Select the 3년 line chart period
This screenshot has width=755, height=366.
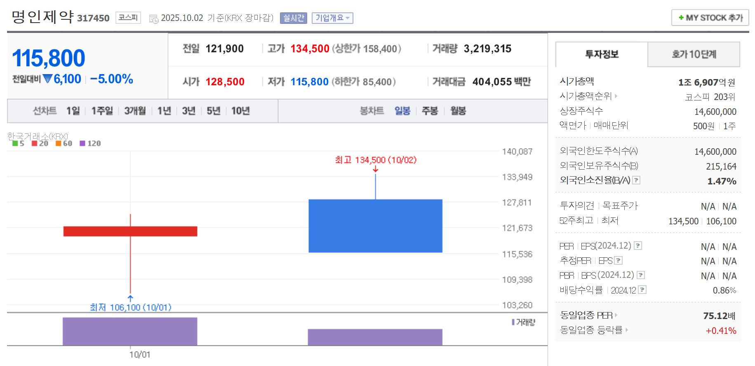point(189,111)
